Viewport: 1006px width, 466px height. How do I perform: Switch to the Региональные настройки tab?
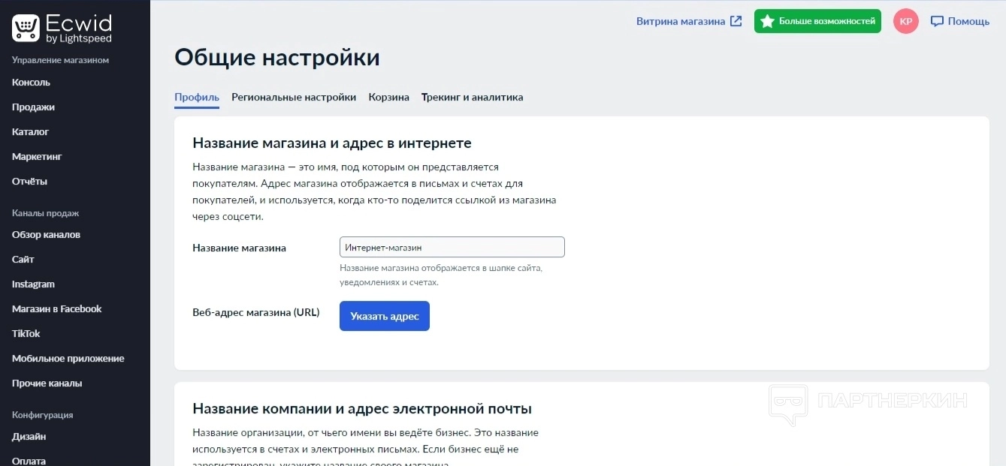coord(294,97)
